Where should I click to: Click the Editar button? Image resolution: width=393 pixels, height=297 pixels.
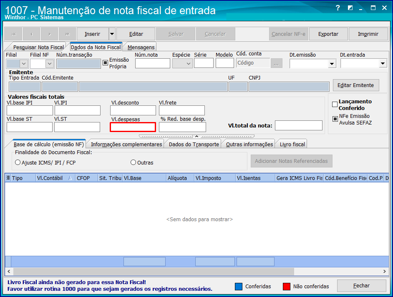tap(136, 34)
